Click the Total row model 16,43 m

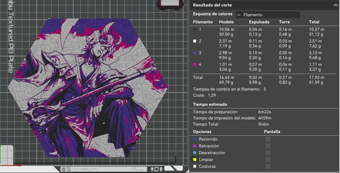pyautogui.click(x=226, y=77)
